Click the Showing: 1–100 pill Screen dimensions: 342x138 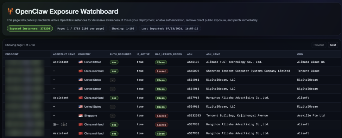(123, 28)
